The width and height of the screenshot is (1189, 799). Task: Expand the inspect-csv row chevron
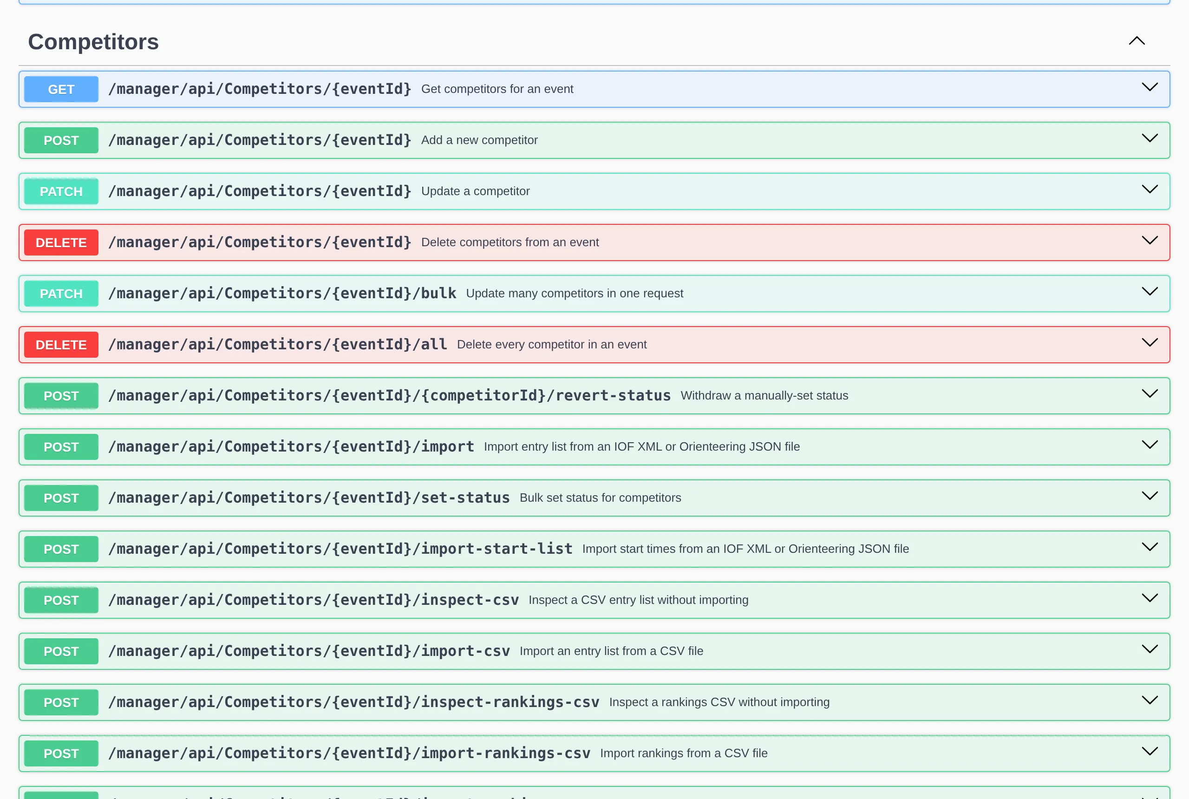click(1149, 598)
